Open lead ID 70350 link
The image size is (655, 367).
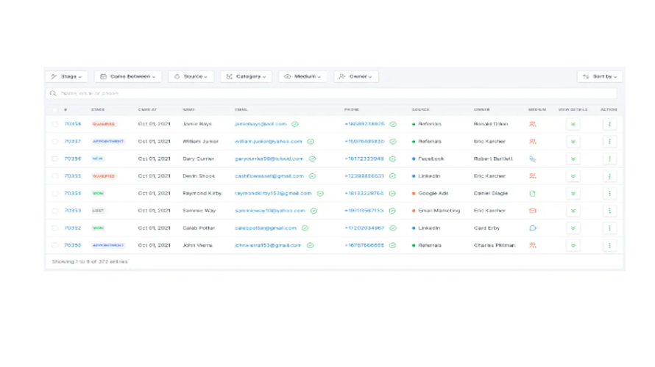point(73,245)
